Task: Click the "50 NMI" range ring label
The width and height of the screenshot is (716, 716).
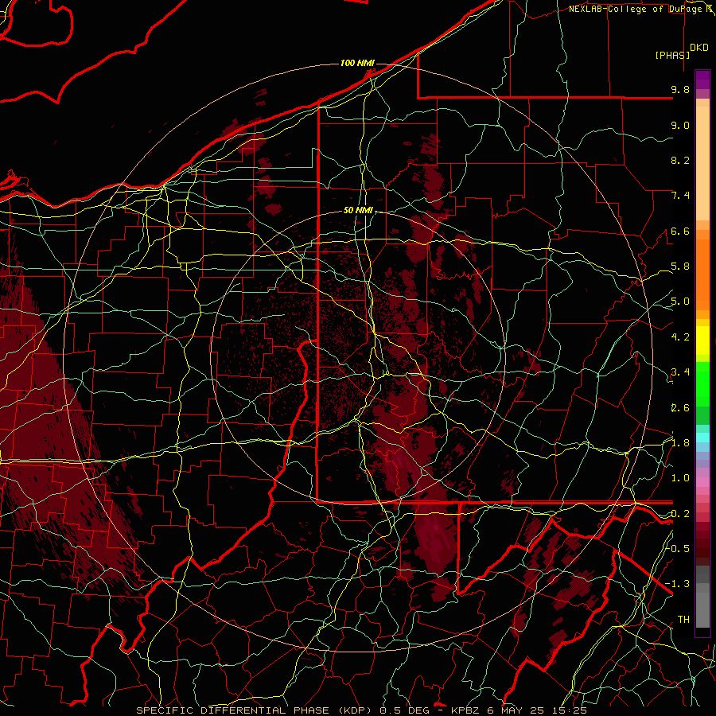Action: coord(358,211)
